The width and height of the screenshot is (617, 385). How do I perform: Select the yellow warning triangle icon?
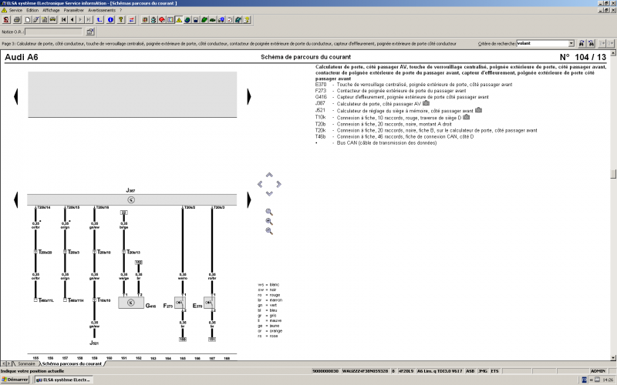point(179,20)
